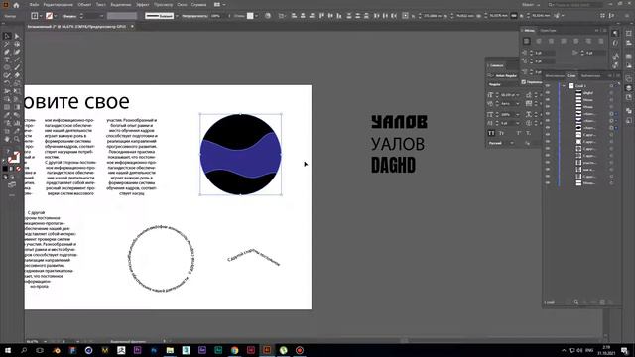Toggle Small Caps in Character panel
Image resolution: width=635 pixels, height=357 pixels.
coord(501,133)
